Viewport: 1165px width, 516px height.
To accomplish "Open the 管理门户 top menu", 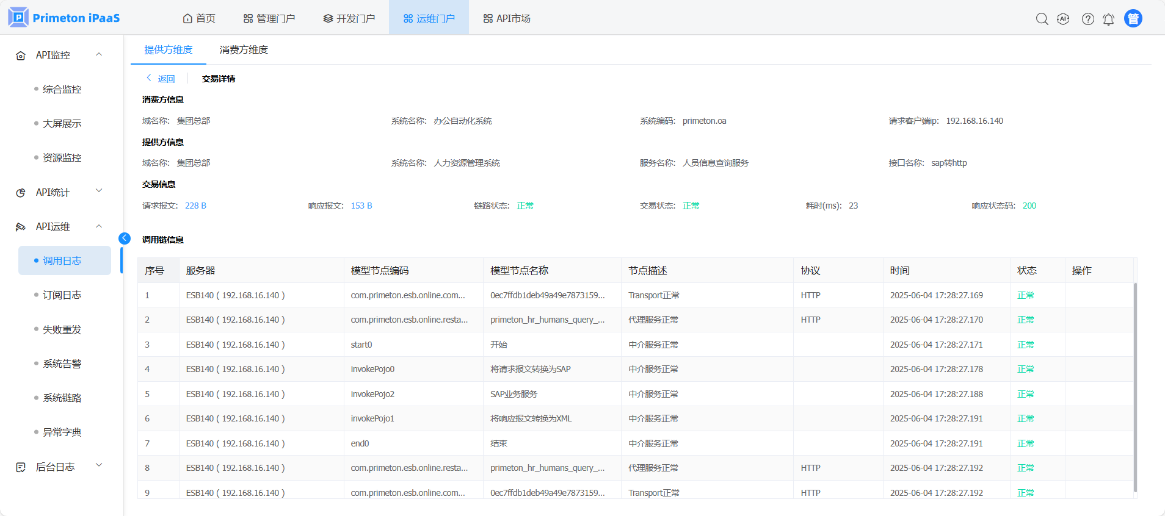I will 269,19.
